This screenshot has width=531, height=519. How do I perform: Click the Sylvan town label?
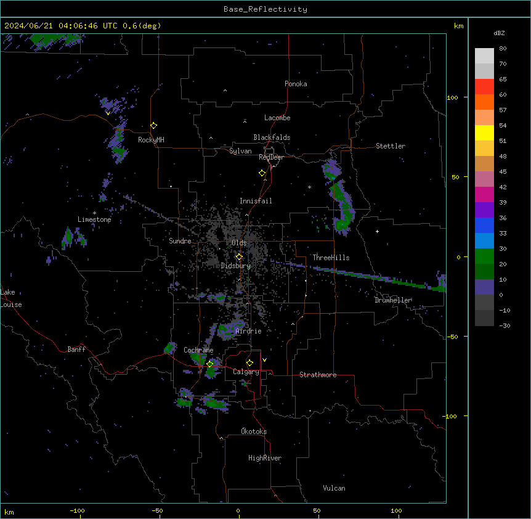[x=240, y=151]
